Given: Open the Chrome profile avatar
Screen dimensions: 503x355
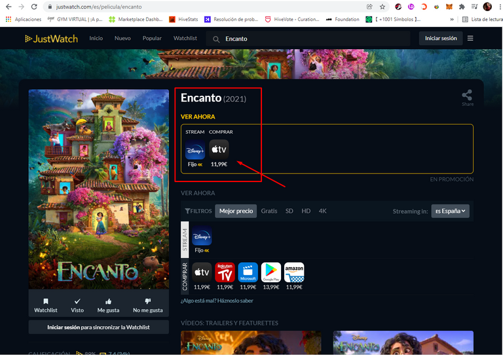Looking at the screenshot, I should point(487,7).
